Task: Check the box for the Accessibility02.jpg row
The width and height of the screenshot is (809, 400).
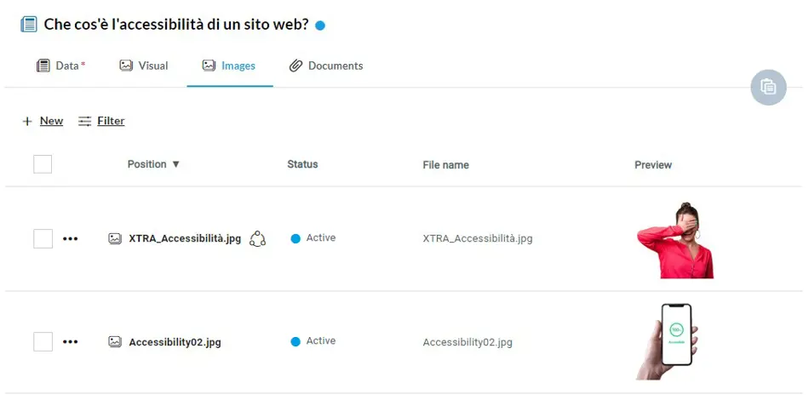Action: (x=43, y=342)
